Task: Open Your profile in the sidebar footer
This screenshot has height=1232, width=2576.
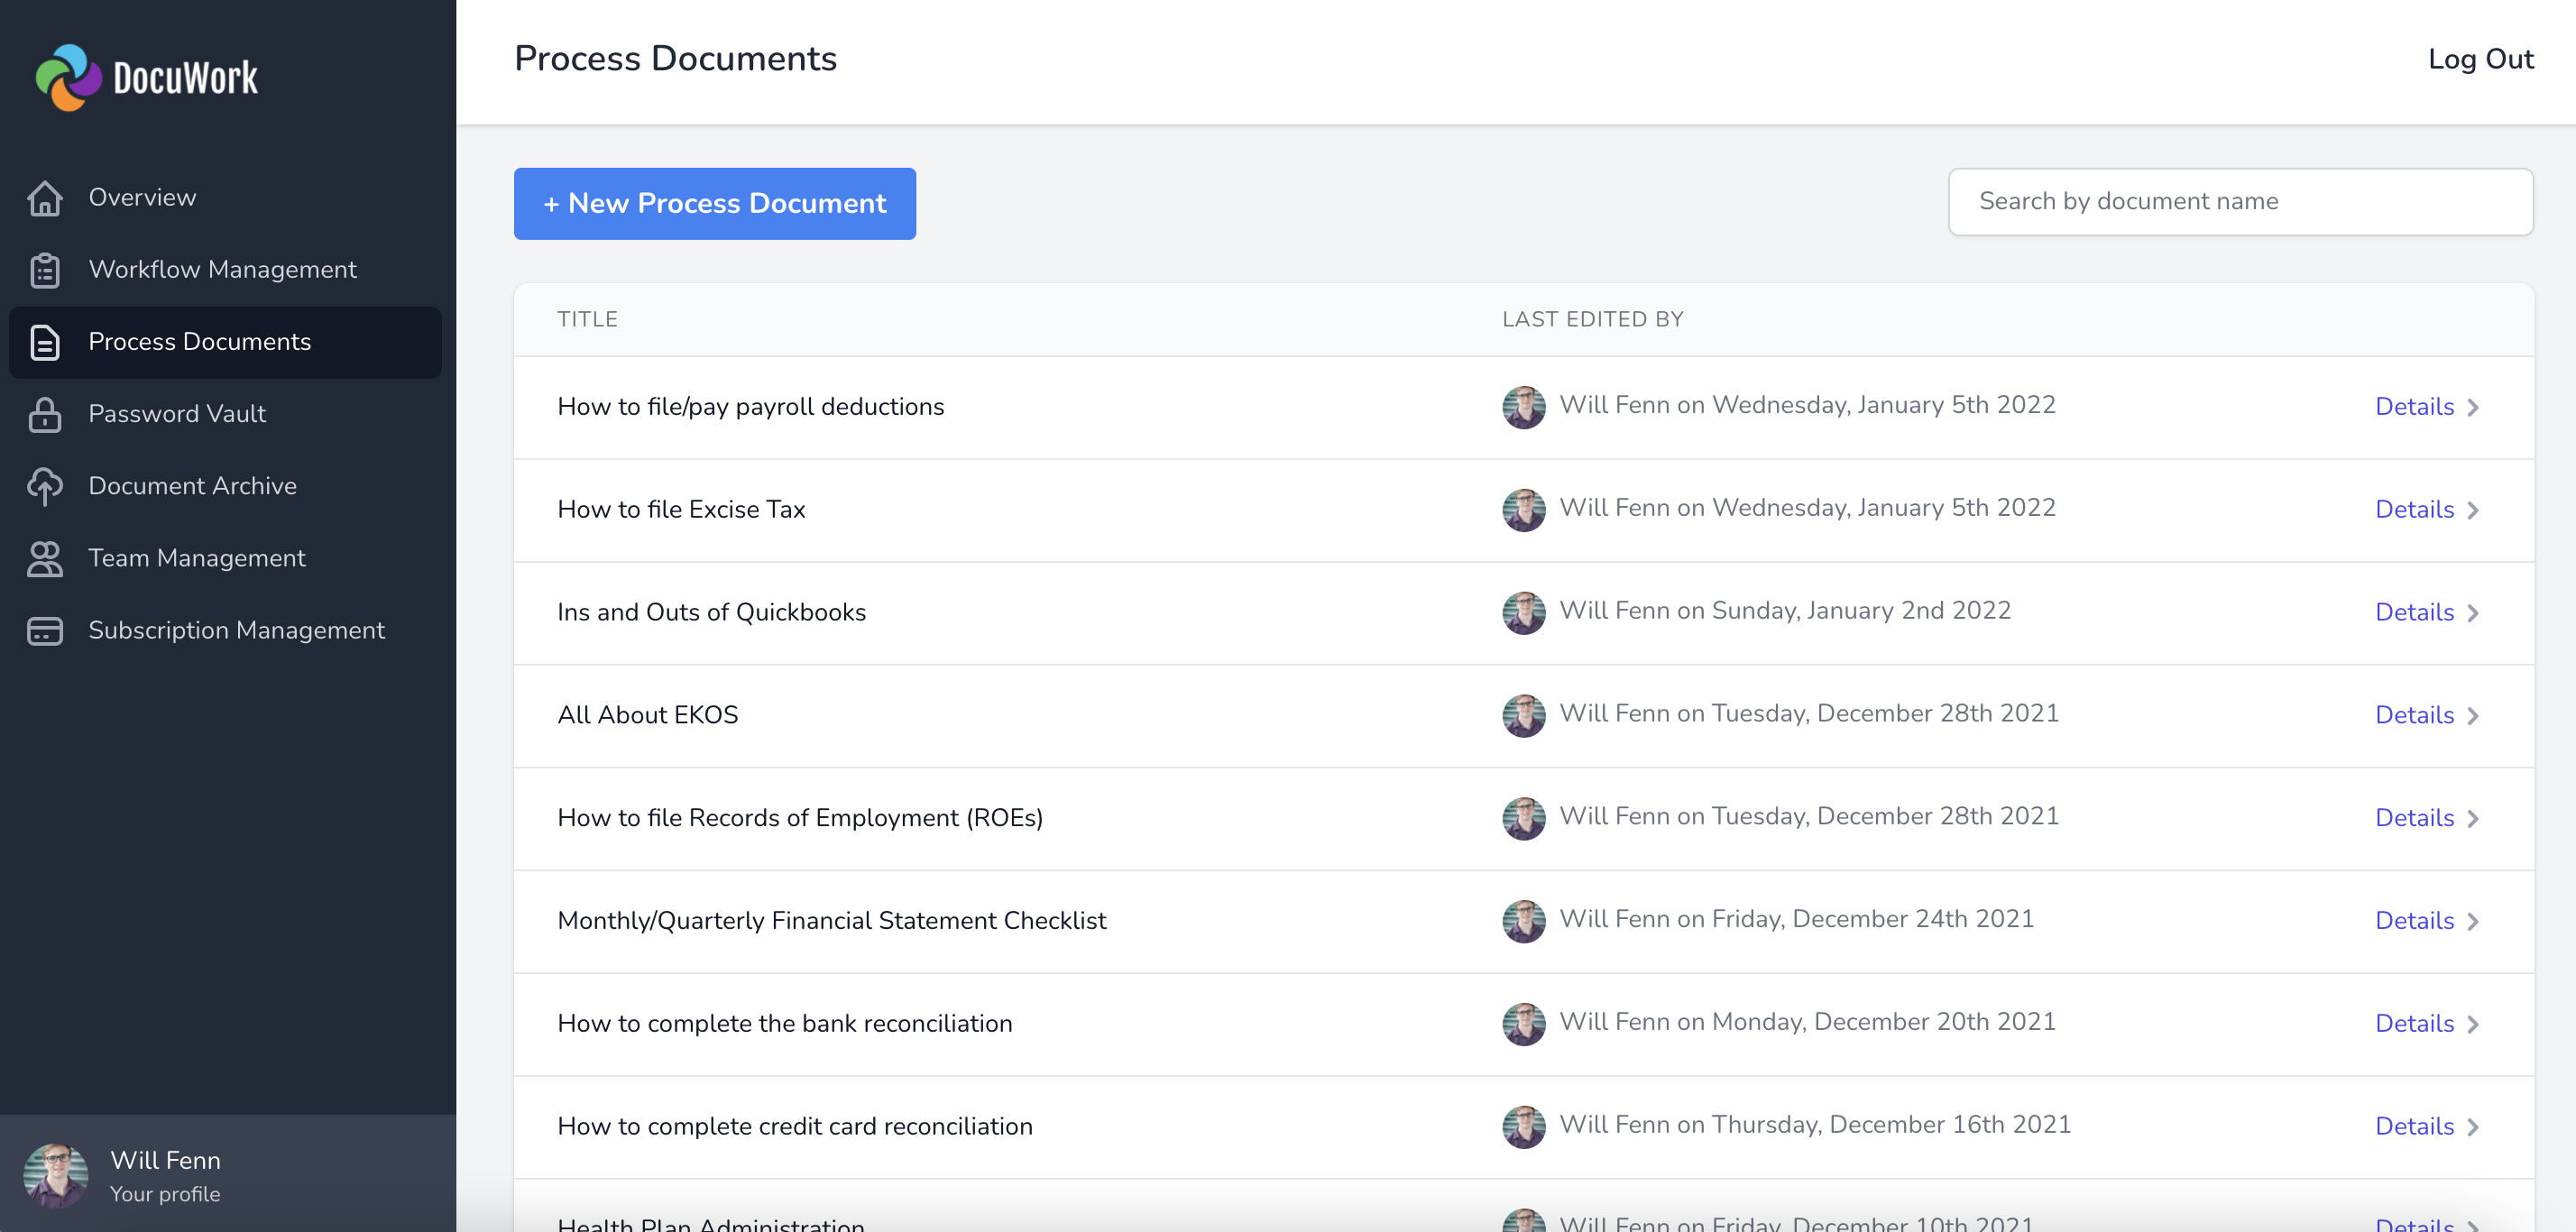Action: click(x=165, y=1194)
